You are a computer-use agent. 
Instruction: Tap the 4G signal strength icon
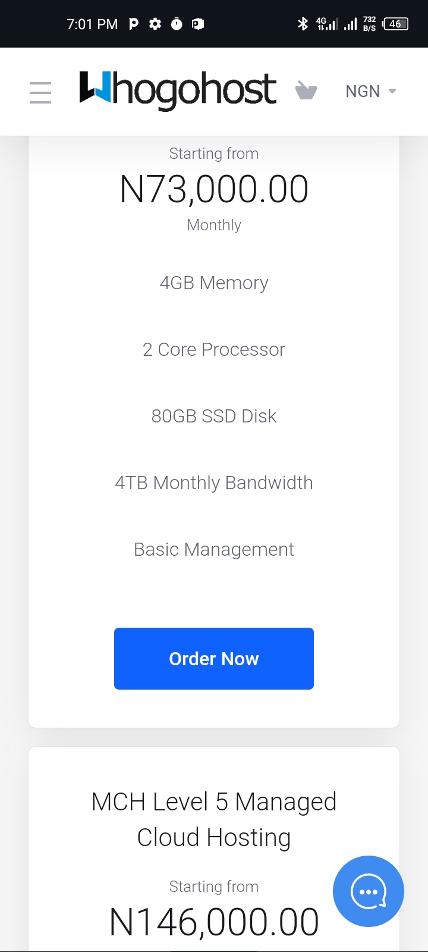327,24
